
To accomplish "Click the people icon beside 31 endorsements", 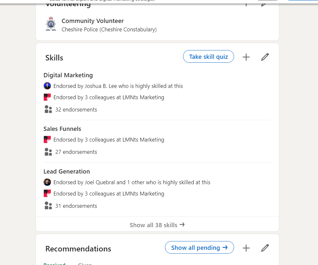I will (x=48, y=206).
